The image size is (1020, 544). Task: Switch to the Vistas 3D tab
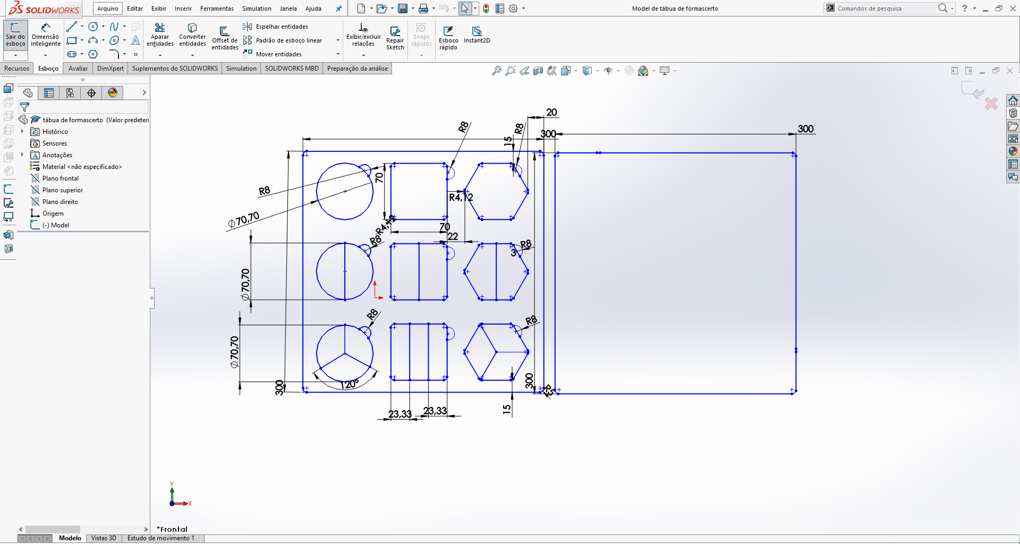pos(104,538)
